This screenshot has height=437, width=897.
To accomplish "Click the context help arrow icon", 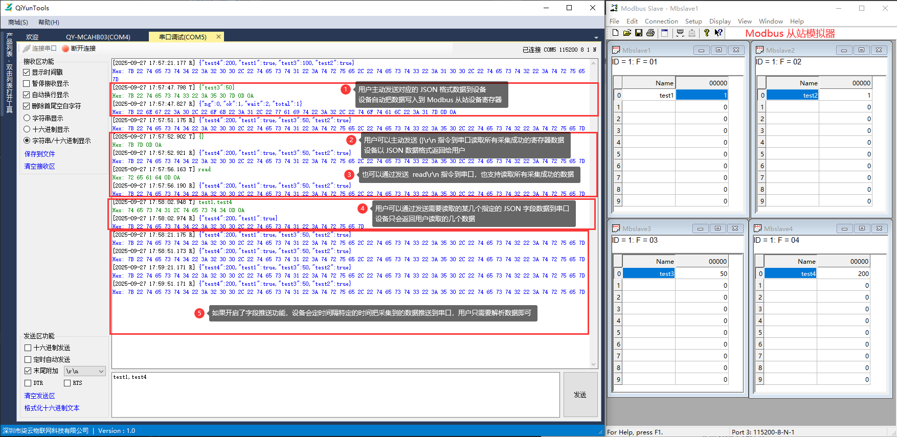I will [x=719, y=33].
